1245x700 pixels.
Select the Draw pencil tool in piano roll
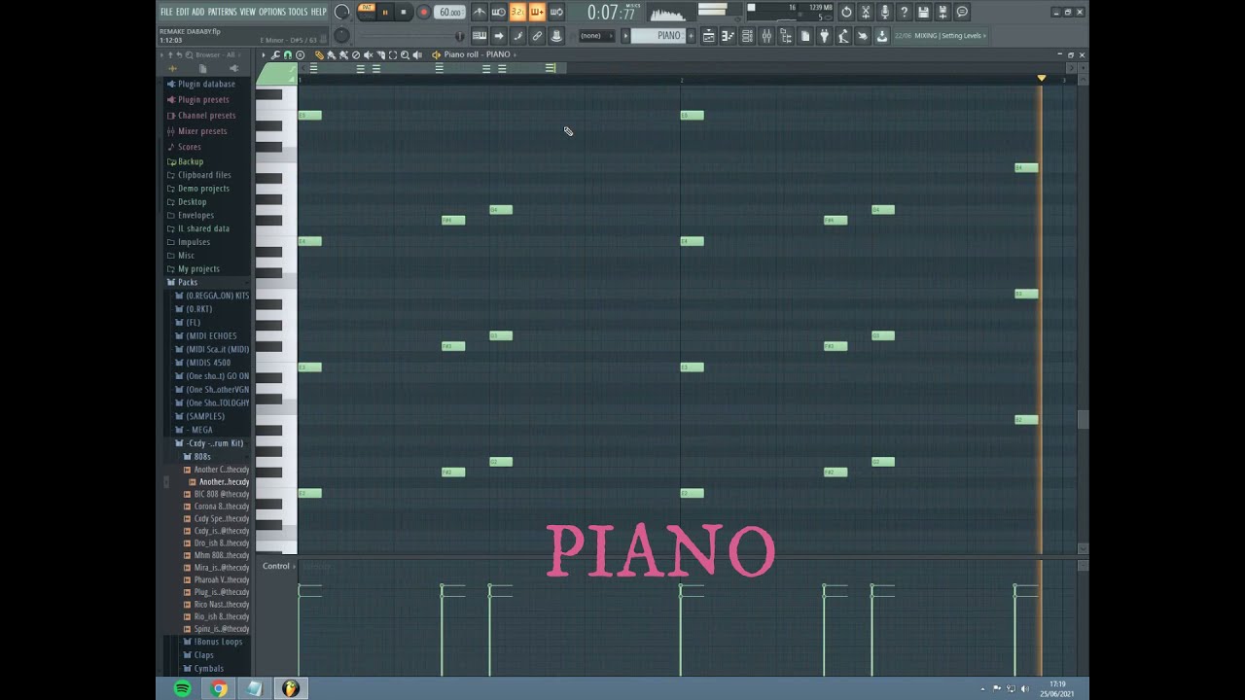pos(319,54)
